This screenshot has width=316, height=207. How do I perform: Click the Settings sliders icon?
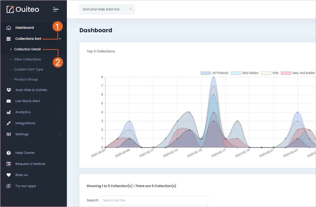pyautogui.click(x=9, y=134)
